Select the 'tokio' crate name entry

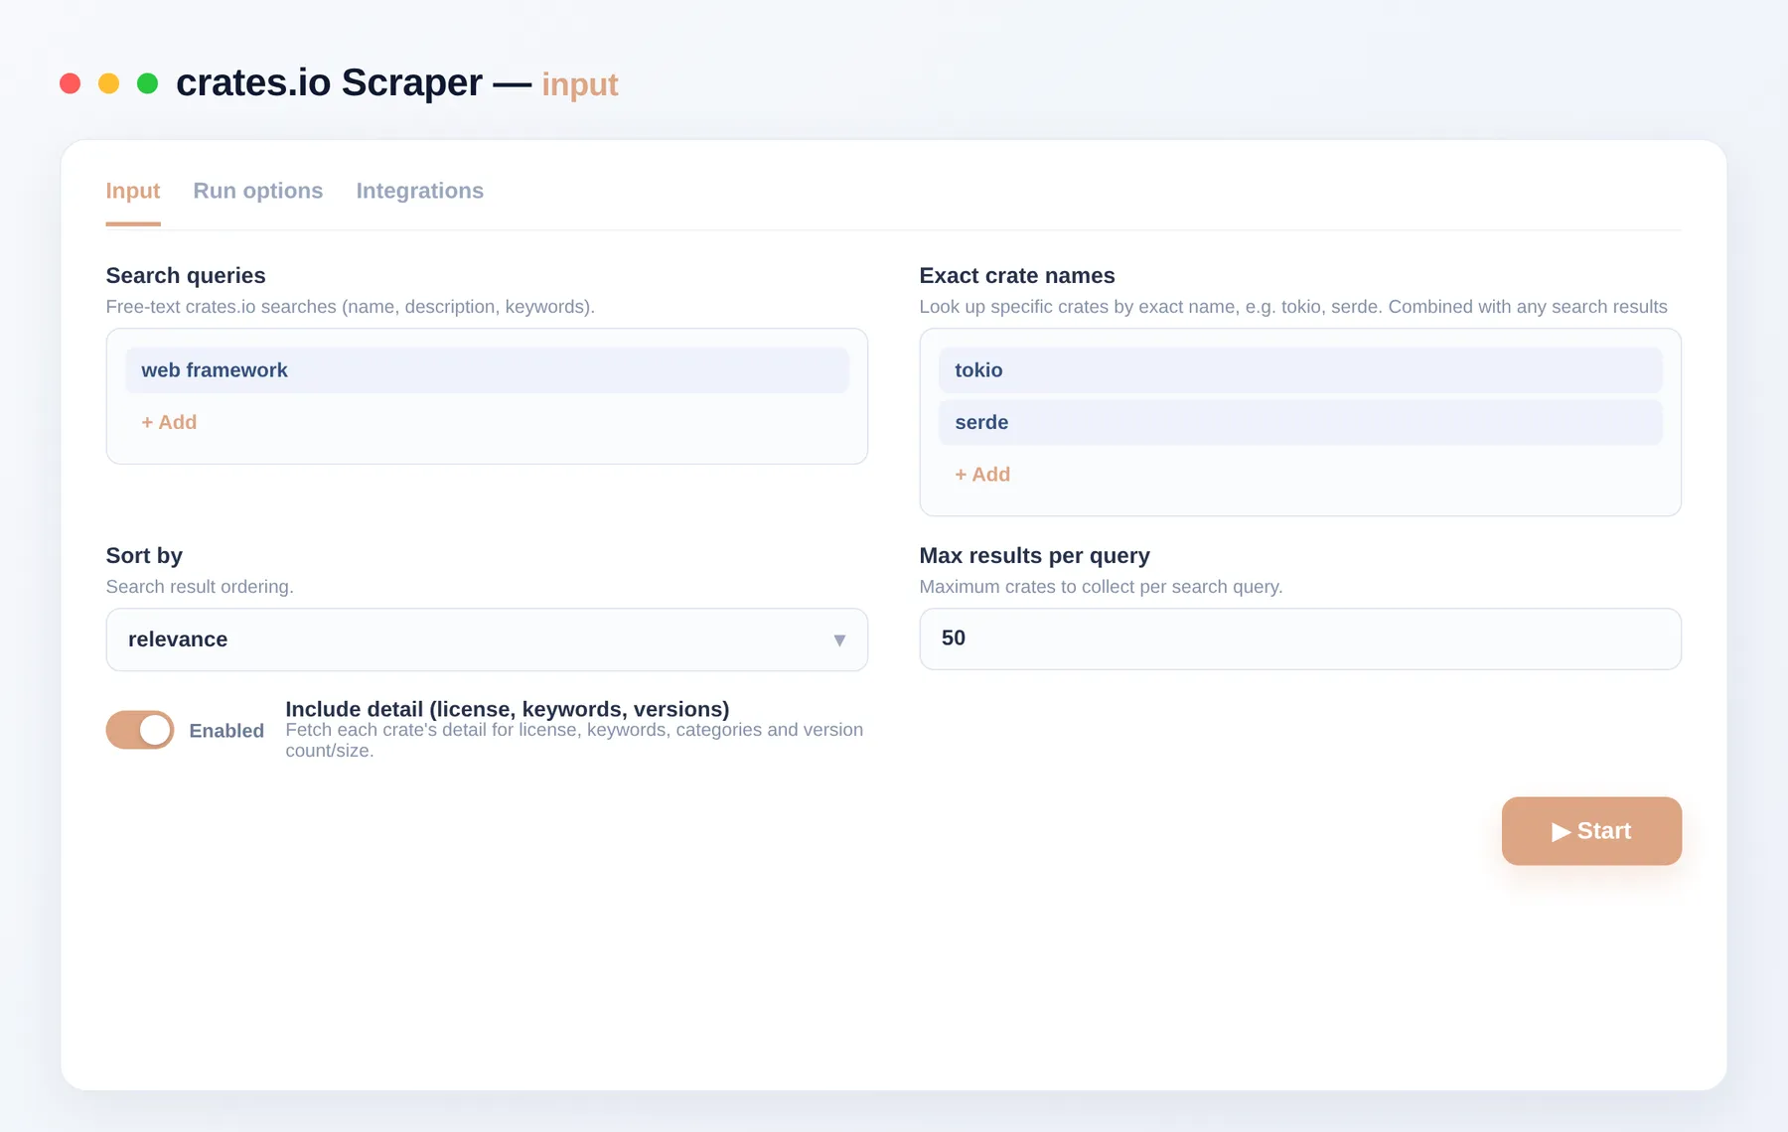[x=1300, y=370]
